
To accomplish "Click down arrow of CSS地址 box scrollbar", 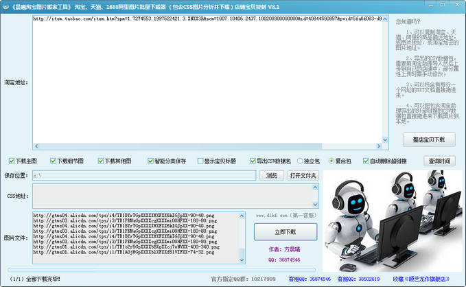I will coord(315,205).
